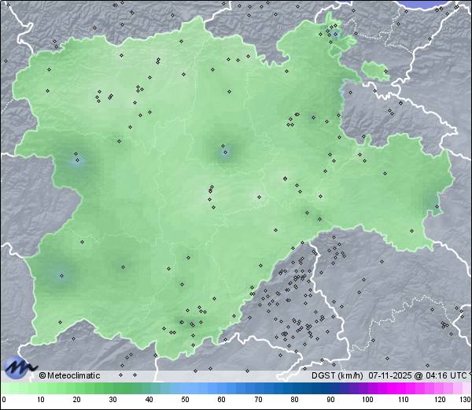Screen dimensions: 472x410
Task: Open the Meteoclimatic copyright text link
Action: (70, 375)
